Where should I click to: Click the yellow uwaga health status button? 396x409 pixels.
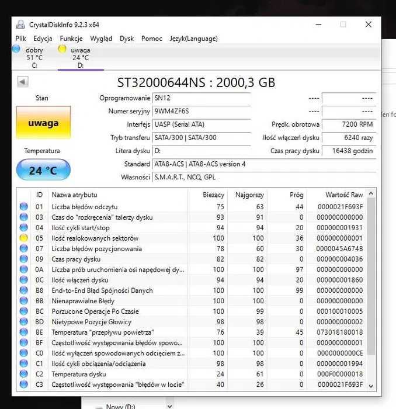43,123
